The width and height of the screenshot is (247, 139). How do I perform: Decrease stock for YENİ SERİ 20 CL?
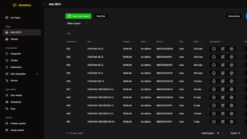coord(214,89)
